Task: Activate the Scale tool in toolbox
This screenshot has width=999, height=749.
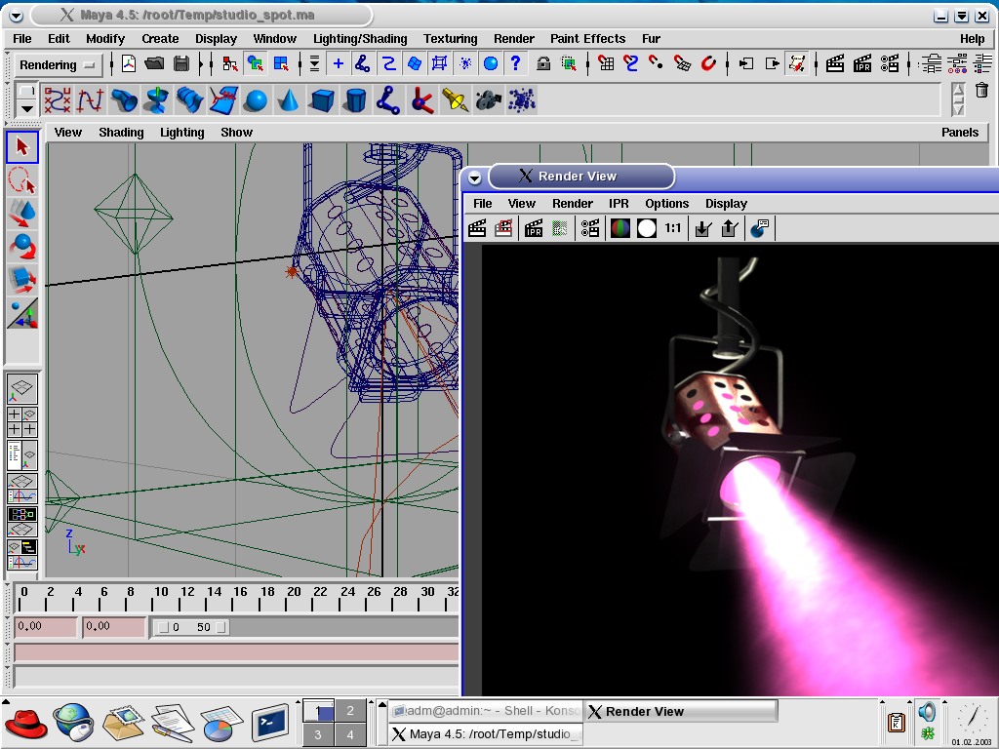Action: [22, 280]
